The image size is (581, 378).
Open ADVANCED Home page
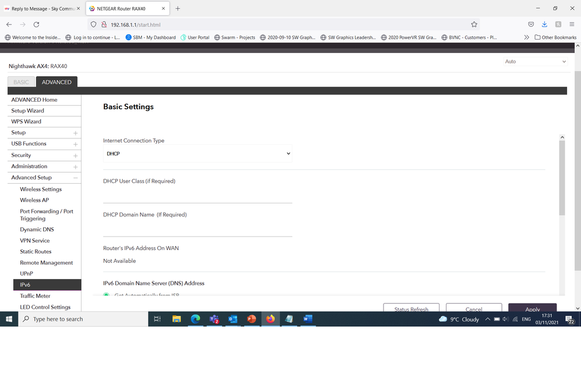coord(34,99)
